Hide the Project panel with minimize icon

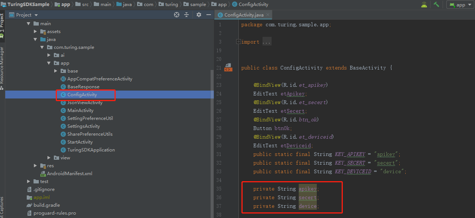click(x=209, y=15)
